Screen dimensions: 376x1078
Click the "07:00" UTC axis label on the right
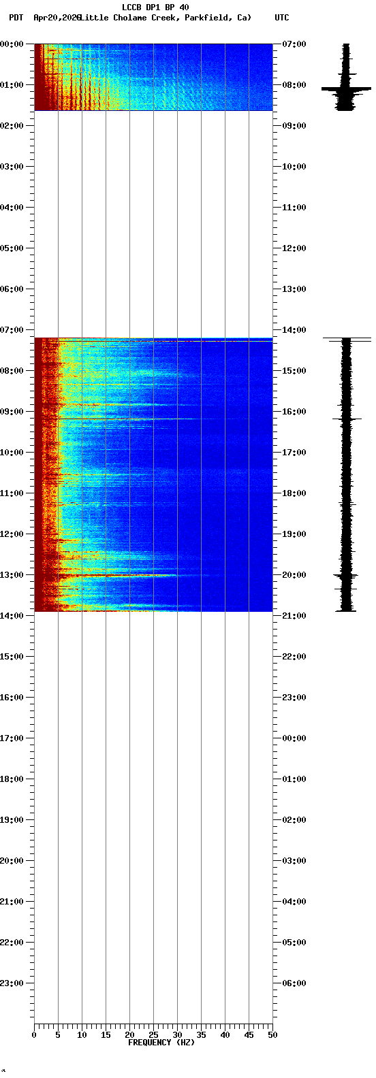click(294, 44)
